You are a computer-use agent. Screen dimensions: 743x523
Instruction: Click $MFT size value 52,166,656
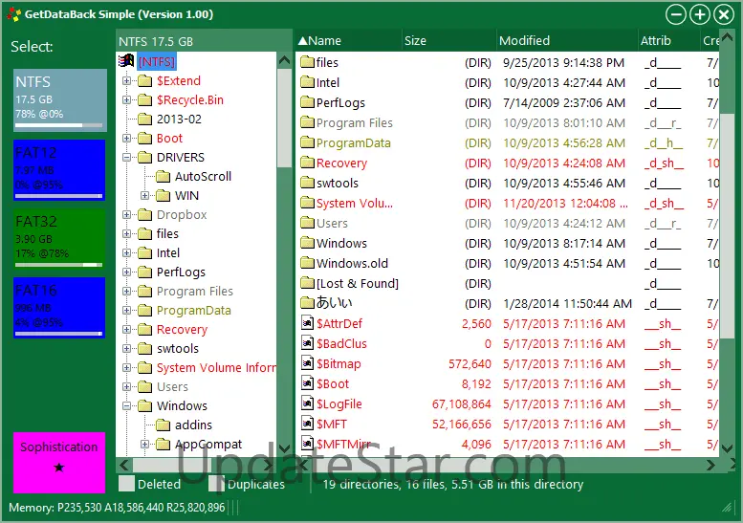click(x=462, y=424)
